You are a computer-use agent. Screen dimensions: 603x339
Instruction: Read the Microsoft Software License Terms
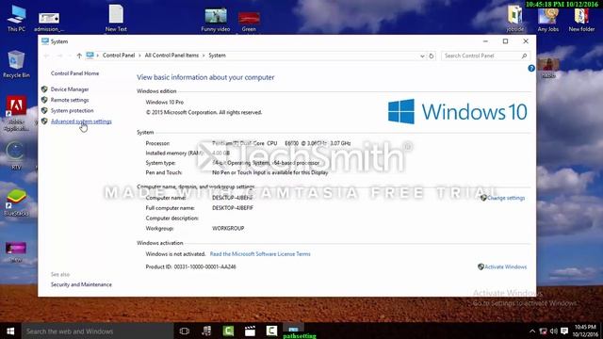coord(260,254)
